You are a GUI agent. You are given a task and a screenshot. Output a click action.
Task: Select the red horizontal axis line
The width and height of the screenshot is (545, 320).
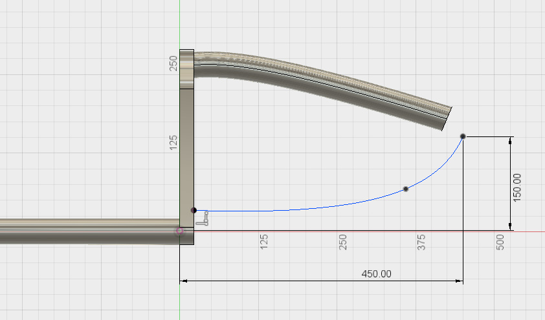coord(388,231)
